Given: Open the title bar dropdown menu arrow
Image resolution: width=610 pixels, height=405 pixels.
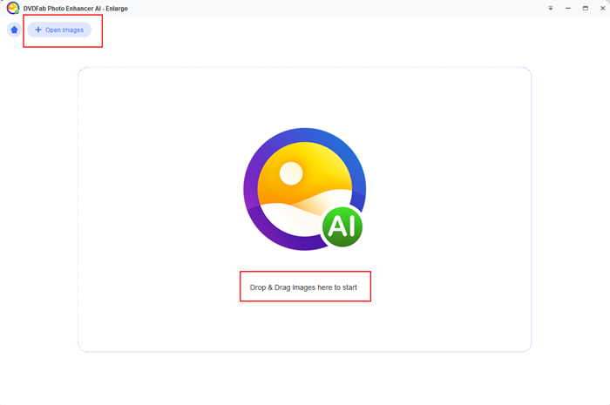Looking at the screenshot, I should [x=551, y=8].
